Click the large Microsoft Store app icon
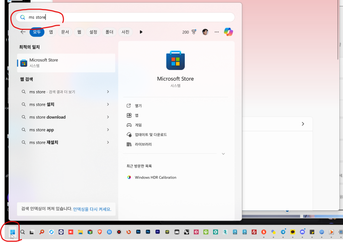Image resolution: width=343 pixels, height=242 pixels. (x=176, y=59)
